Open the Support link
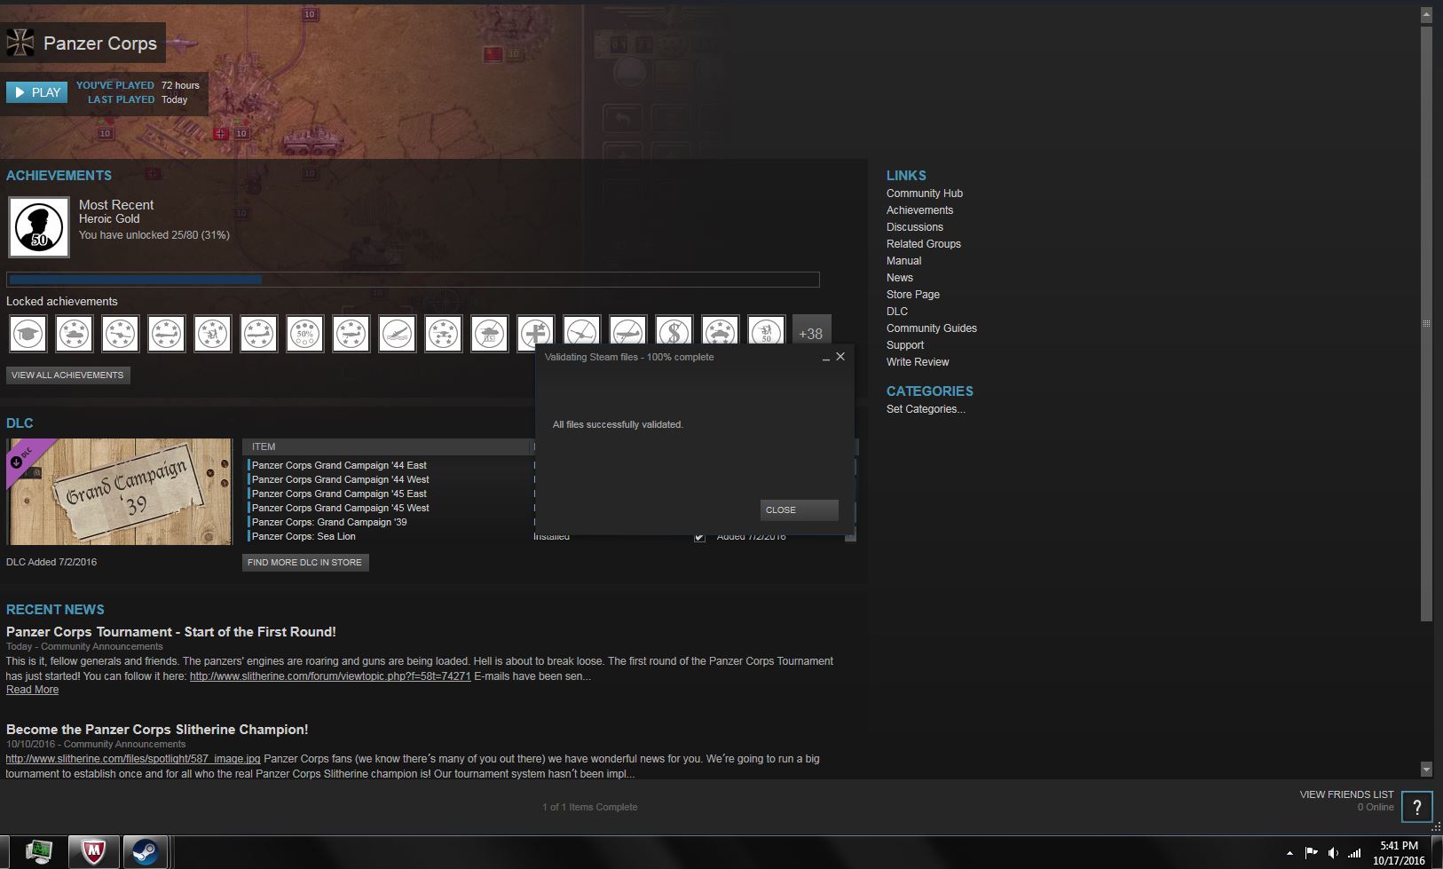 [904, 345]
